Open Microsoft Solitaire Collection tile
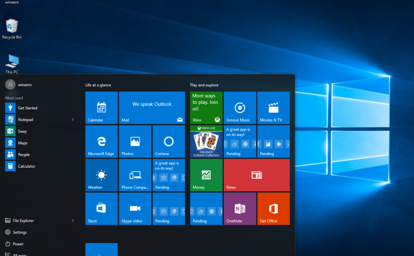This screenshot has width=414, height=256. pyautogui.click(x=206, y=142)
